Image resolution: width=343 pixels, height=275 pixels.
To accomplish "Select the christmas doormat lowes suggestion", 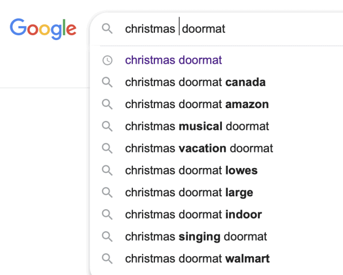I will tap(191, 171).
